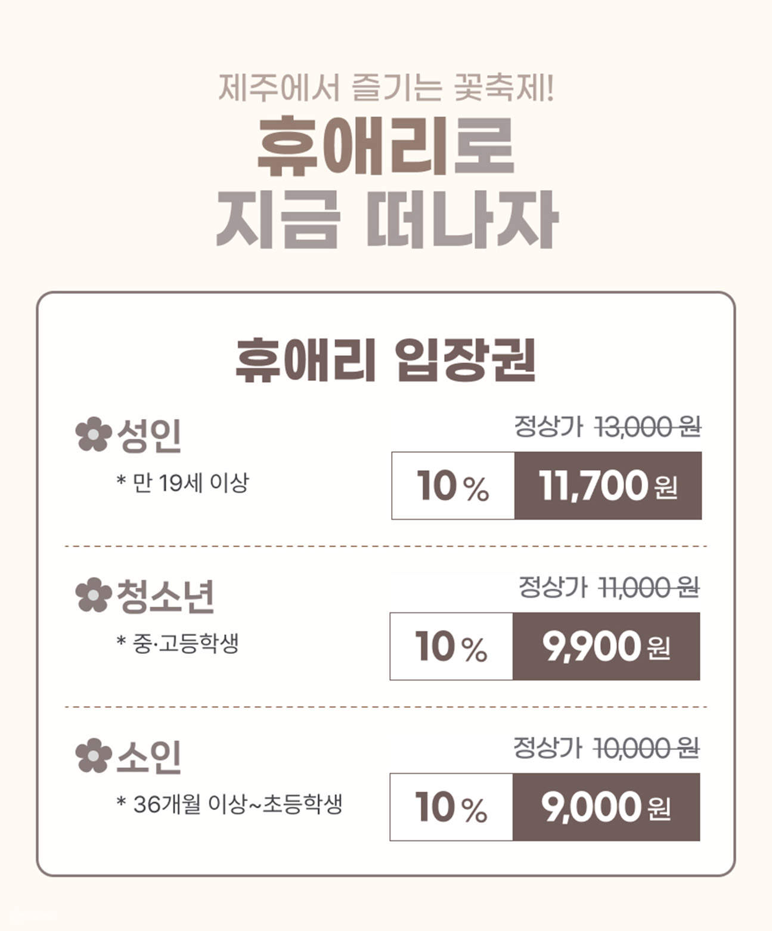Viewport: 772px width, 931px height.
Task: Click the 지금 떠나자 headline text
Action: [x=387, y=221]
